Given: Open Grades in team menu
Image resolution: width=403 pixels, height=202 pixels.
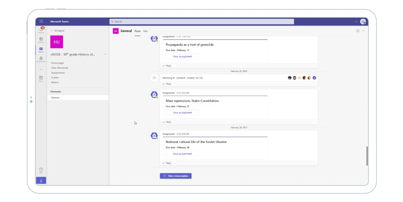Looking at the screenshot, I should (55, 77).
